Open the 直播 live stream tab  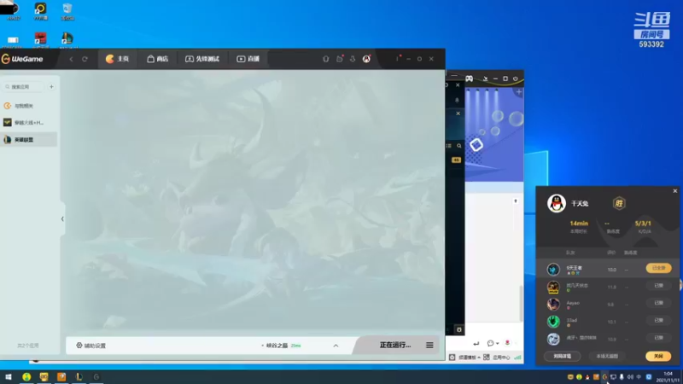[248, 59]
